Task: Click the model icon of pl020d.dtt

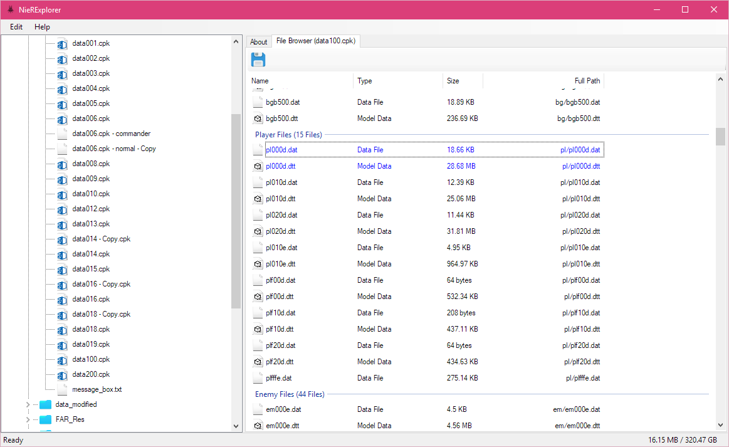Action: point(258,231)
